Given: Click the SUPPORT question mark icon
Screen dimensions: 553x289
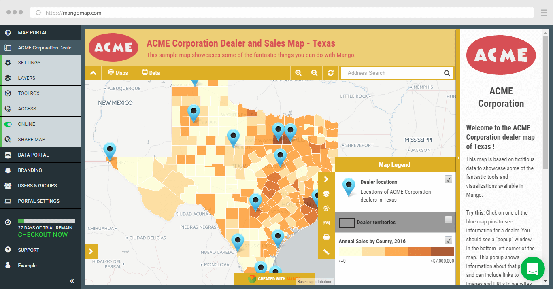Looking at the screenshot, I should (8, 250).
